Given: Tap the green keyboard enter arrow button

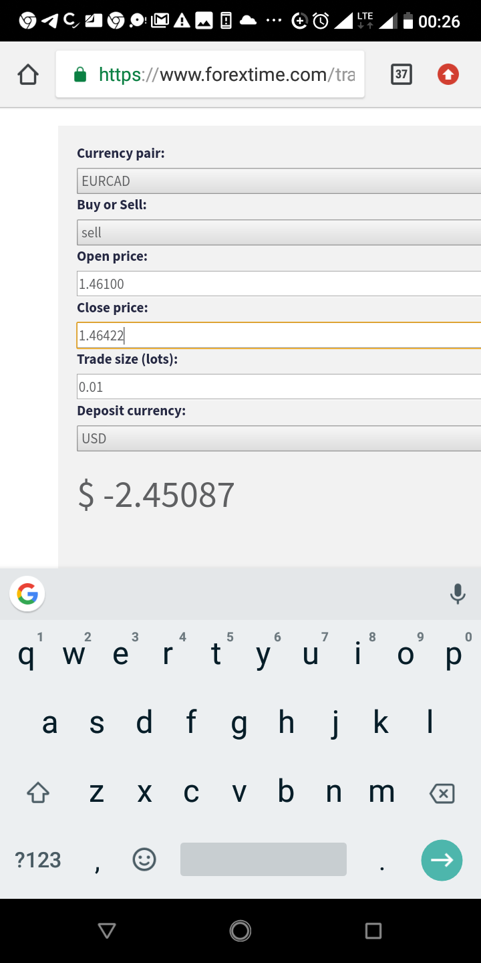Looking at the screenshot, I should pos(442,860).
